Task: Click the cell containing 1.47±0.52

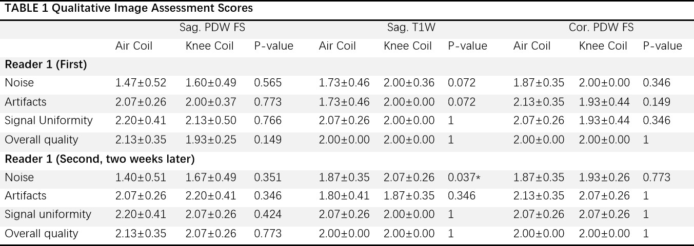Action: click(141, 83)
